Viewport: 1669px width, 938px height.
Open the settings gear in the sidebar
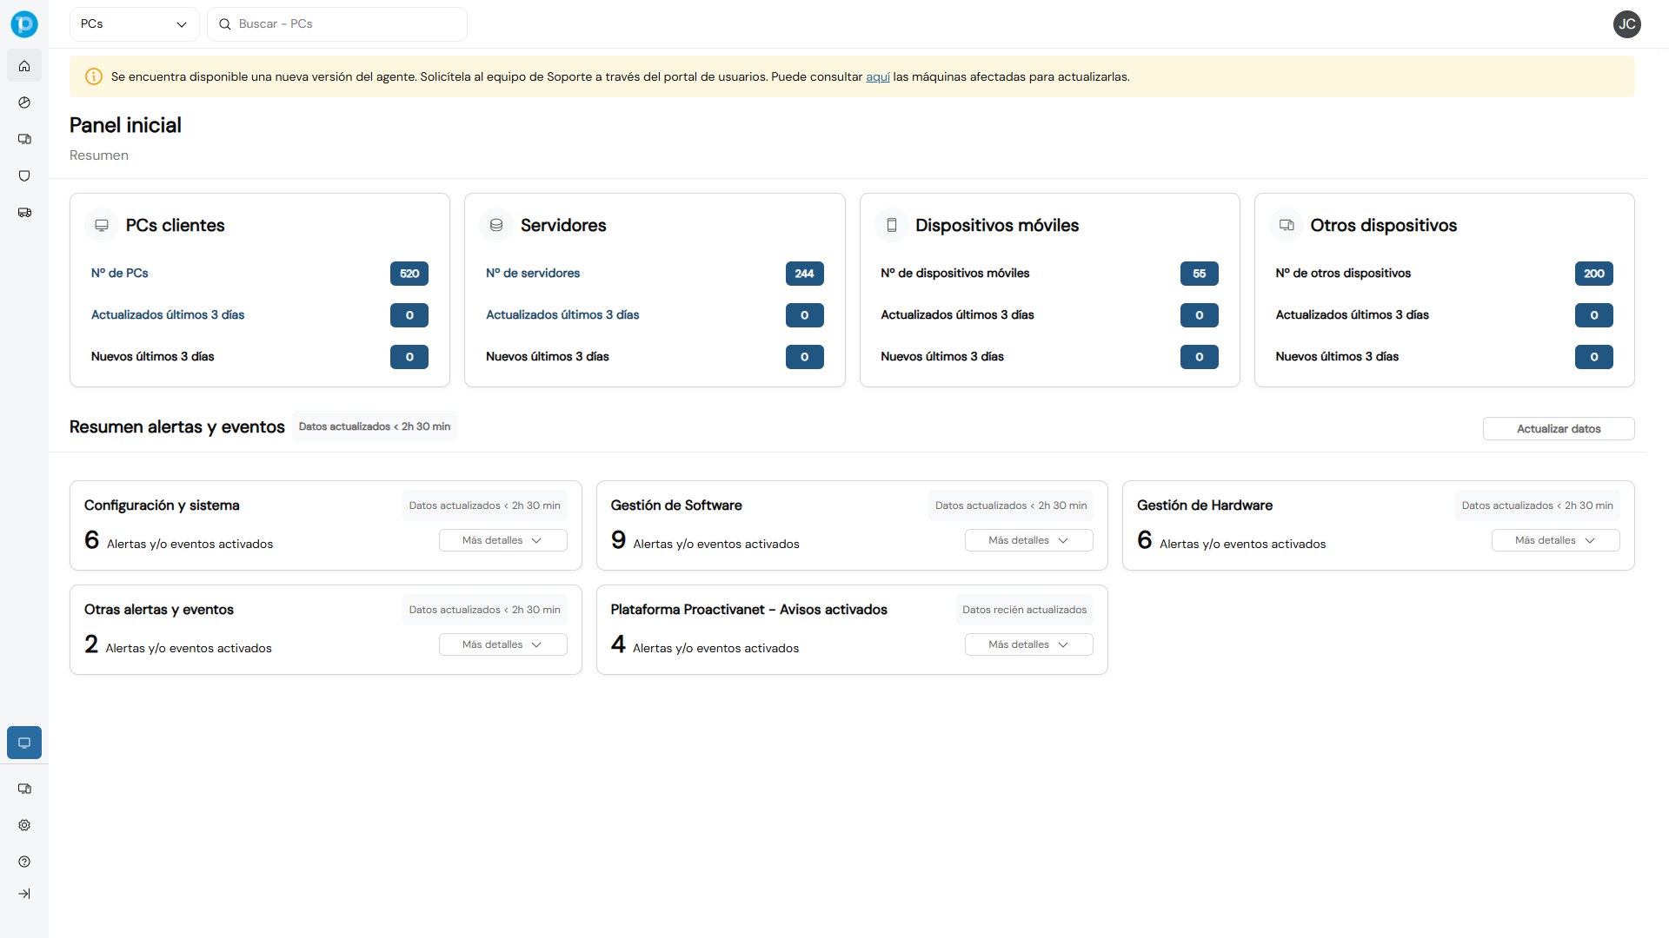(x=23, y=825)
